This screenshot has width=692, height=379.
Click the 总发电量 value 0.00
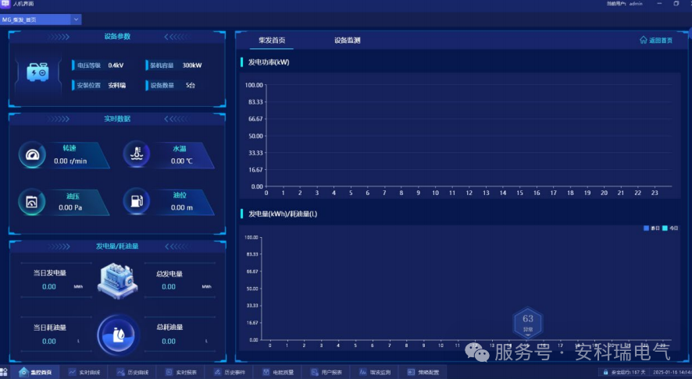point(169,286)
